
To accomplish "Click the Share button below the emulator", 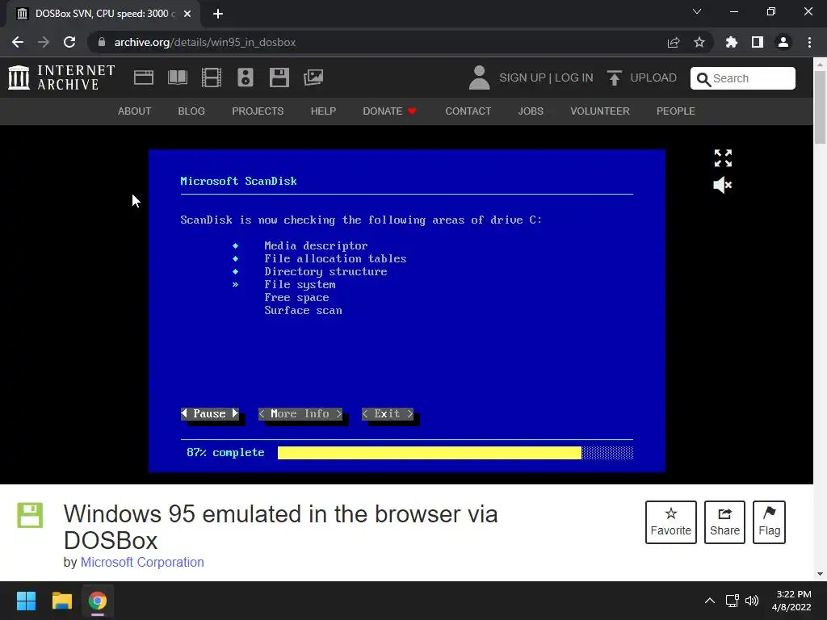I will pos(724,522).
